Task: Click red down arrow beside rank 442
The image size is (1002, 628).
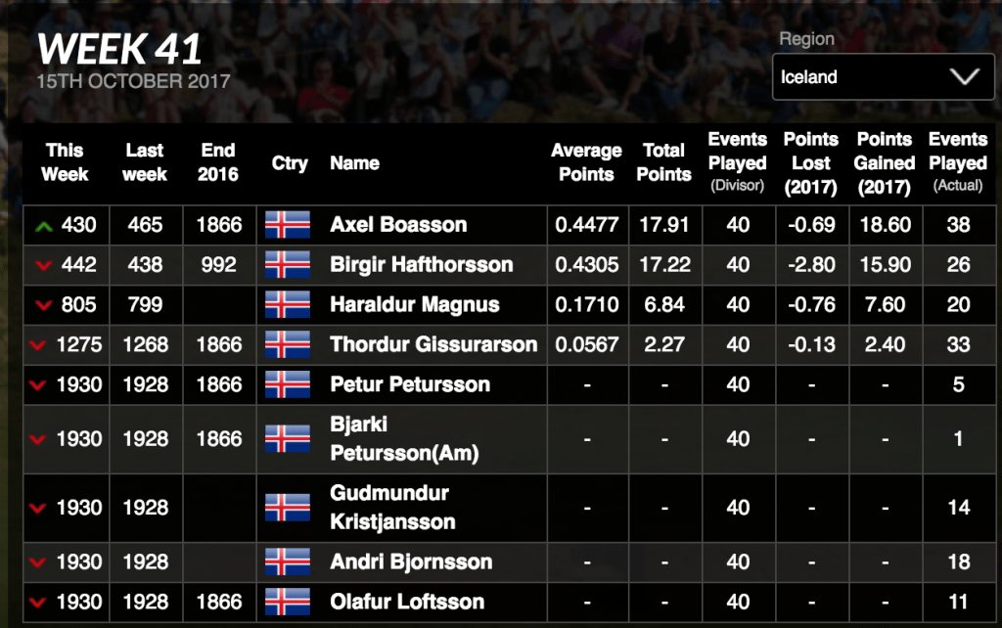Action: (43, 266)
